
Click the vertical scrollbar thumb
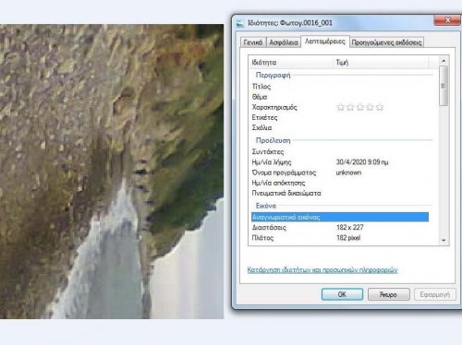444,86
